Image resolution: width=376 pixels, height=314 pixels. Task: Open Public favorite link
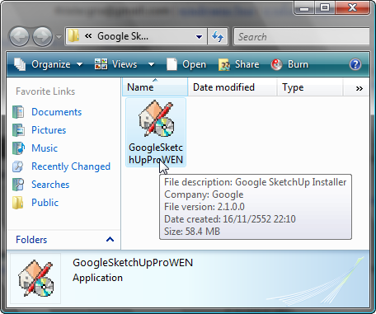45,203
